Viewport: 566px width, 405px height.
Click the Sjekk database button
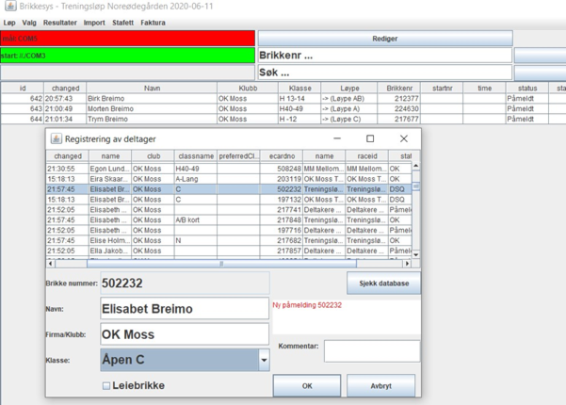point(383,283)
